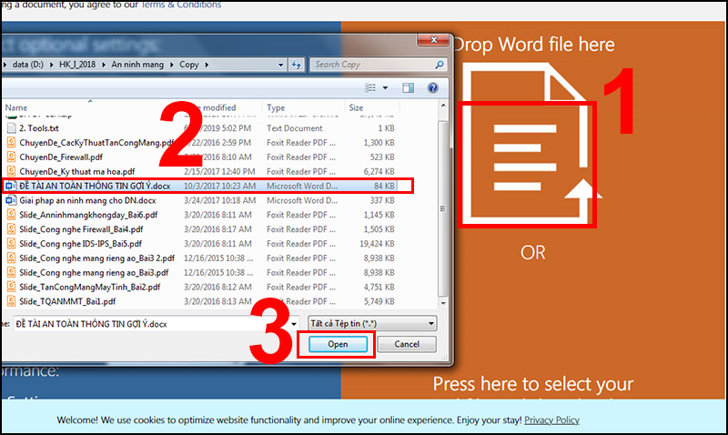Click the file name input field
728x435 pixels.
[x=150, y=324]
